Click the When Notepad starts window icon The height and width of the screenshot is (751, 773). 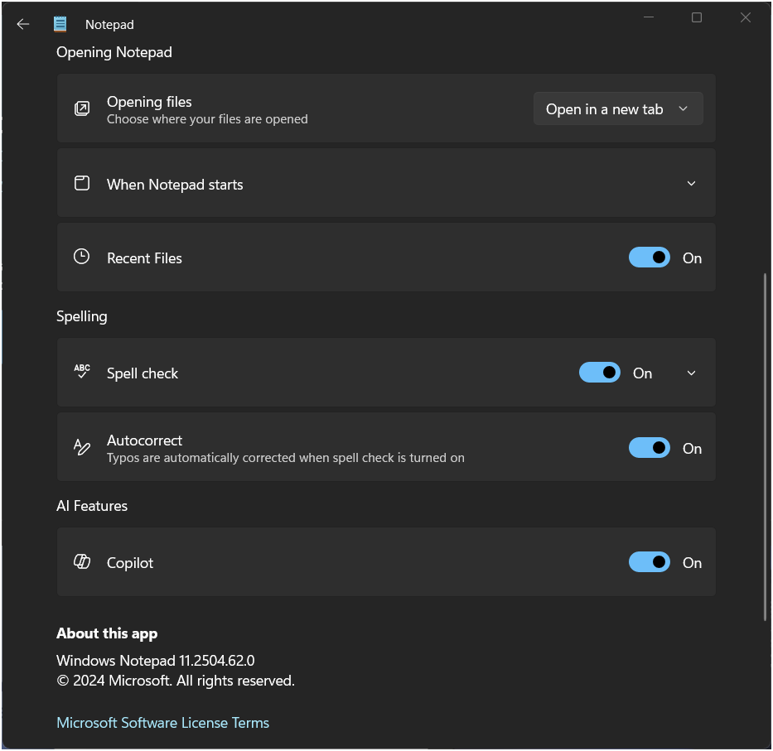pos(82,183)
